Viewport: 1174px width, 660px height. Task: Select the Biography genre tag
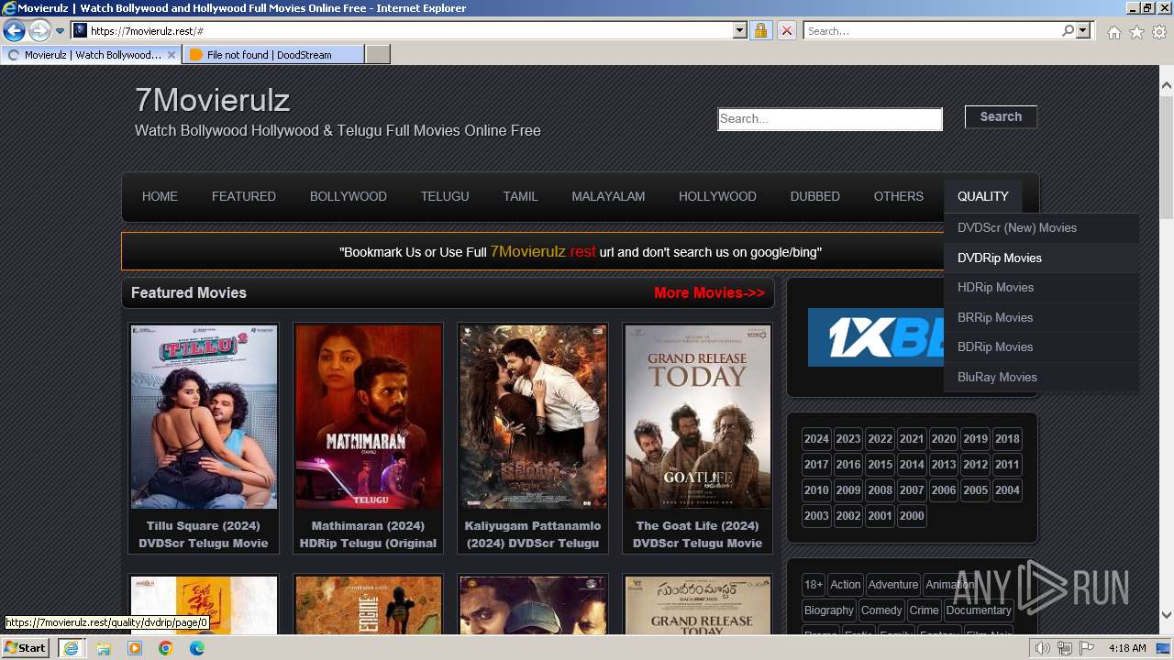(x=829, y=610)
